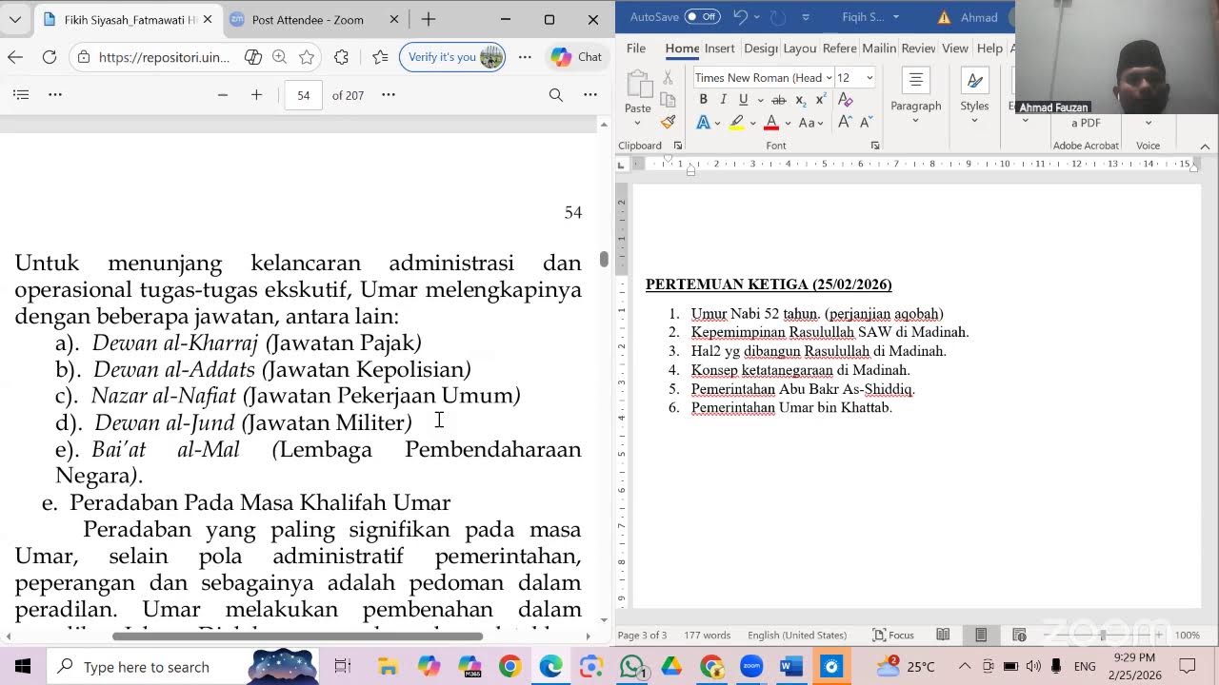Viewport: 1219px width, 685px height.
Task: Open a new Edge tab
Action: pos(429,19)
